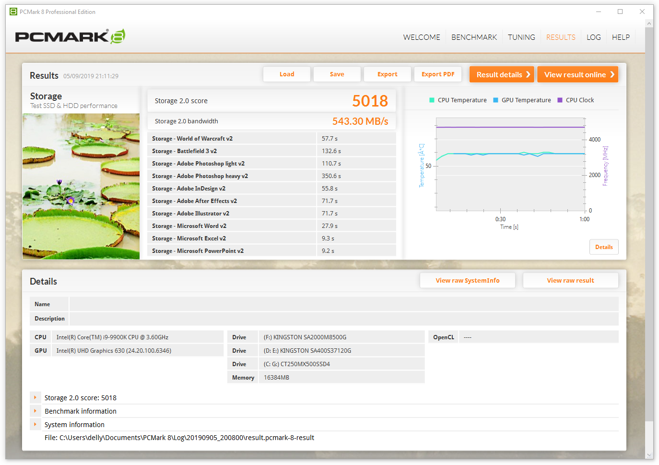Click the OpenCL value field

click(539, 337)
